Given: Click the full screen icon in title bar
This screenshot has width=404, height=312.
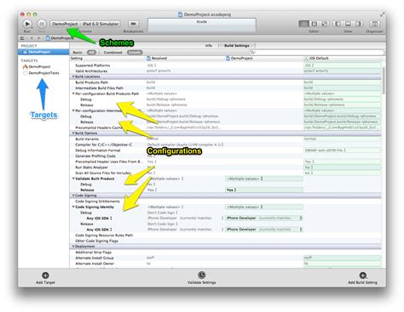Looking at the screenshot, I should tap(383, 14).
